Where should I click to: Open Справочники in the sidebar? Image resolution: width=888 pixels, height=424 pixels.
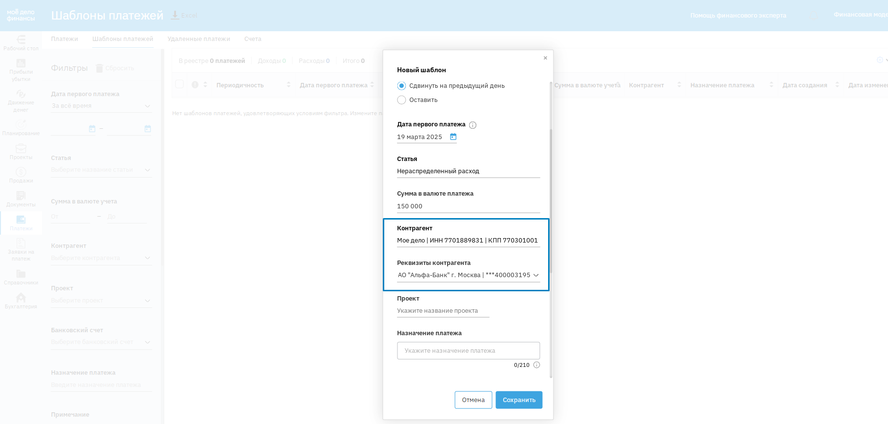coord(21,278)
